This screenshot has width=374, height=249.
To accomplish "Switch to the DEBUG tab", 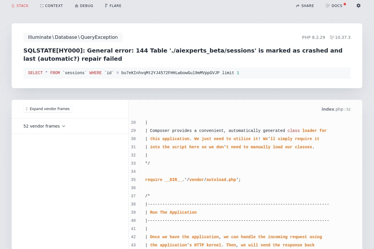I will click(x=84, y=6).
